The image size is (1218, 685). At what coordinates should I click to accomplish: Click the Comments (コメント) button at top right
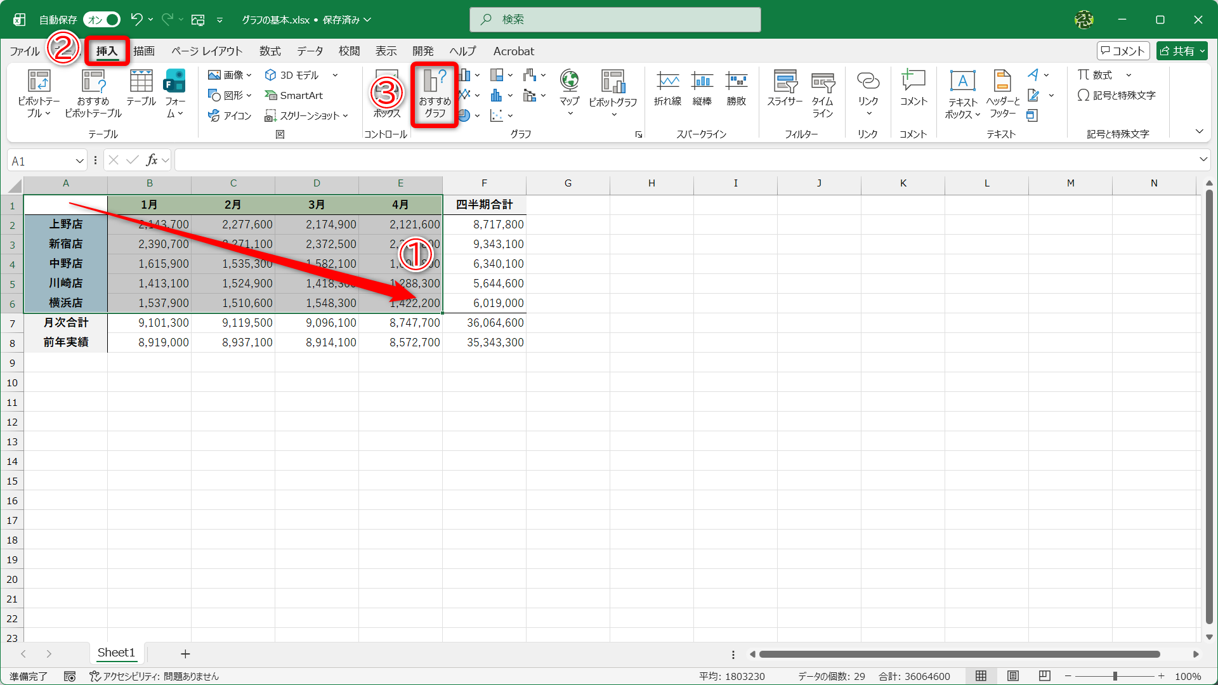pos(1123,51)
